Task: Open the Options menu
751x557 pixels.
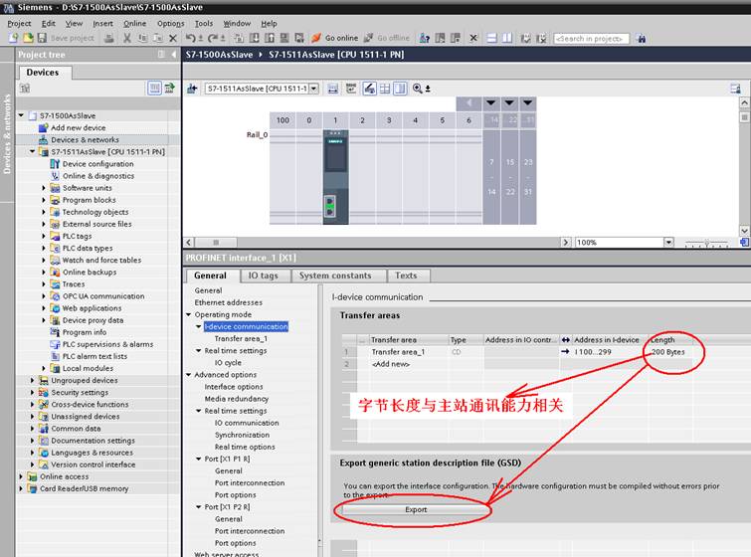Action: 170,23
